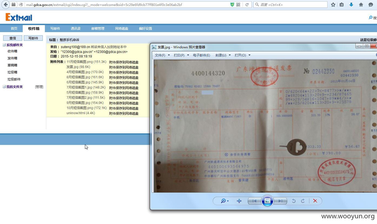Open the 草稿箱 folder

[12, 65]
